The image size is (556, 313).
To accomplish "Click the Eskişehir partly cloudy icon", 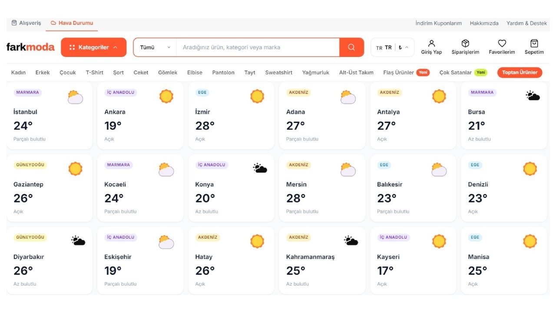I will pyautogui.click(x=166, y=242).
